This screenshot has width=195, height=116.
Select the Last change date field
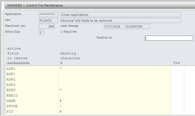(114, 27)
